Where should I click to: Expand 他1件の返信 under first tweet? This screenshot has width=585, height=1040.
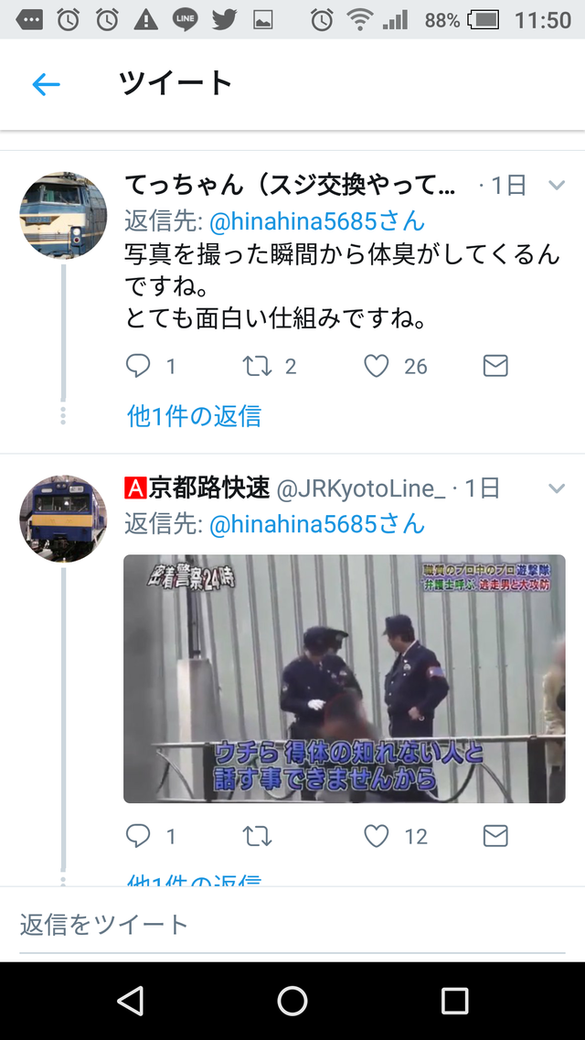(x=194, y=416)
